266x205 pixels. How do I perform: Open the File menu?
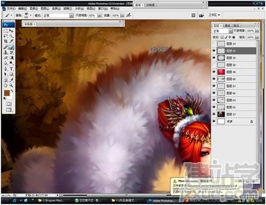coord(11,8)
